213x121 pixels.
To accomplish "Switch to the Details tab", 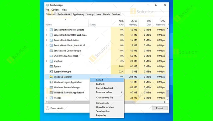I will (106, 14).
